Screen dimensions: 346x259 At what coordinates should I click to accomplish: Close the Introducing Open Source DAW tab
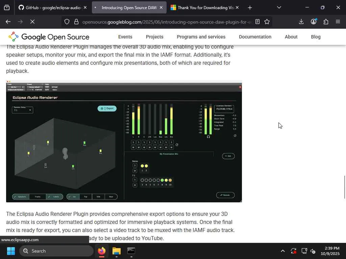161,7
